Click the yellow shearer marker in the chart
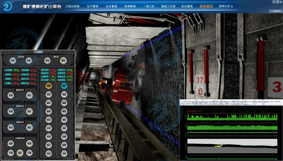The height and width of the screenshot is (161, 283). (218, 146)
